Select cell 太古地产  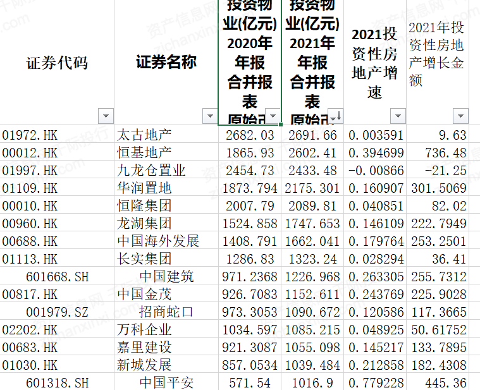click(166, 134)
